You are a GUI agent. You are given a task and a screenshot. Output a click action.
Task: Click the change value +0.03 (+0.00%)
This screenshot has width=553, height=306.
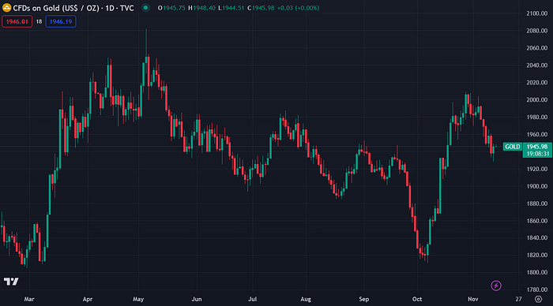(298, 8)
